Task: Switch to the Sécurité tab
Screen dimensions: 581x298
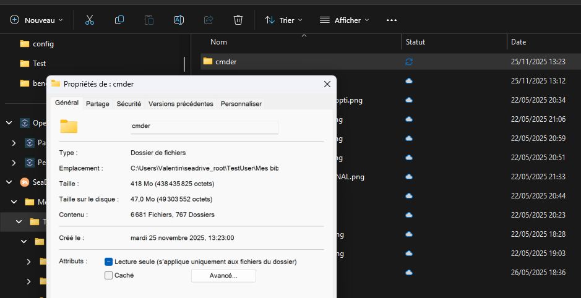Action: click(x=129, y=104)
